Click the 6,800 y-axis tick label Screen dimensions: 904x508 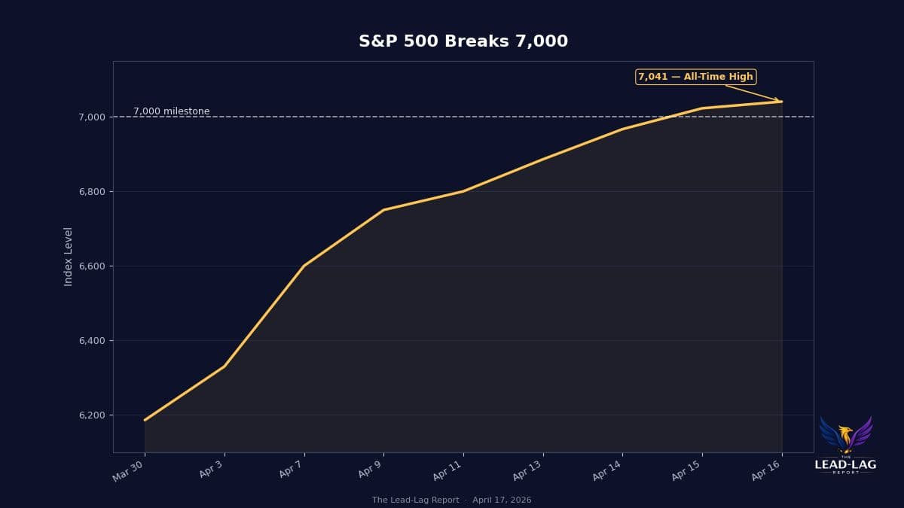click(x=90, y=191)
